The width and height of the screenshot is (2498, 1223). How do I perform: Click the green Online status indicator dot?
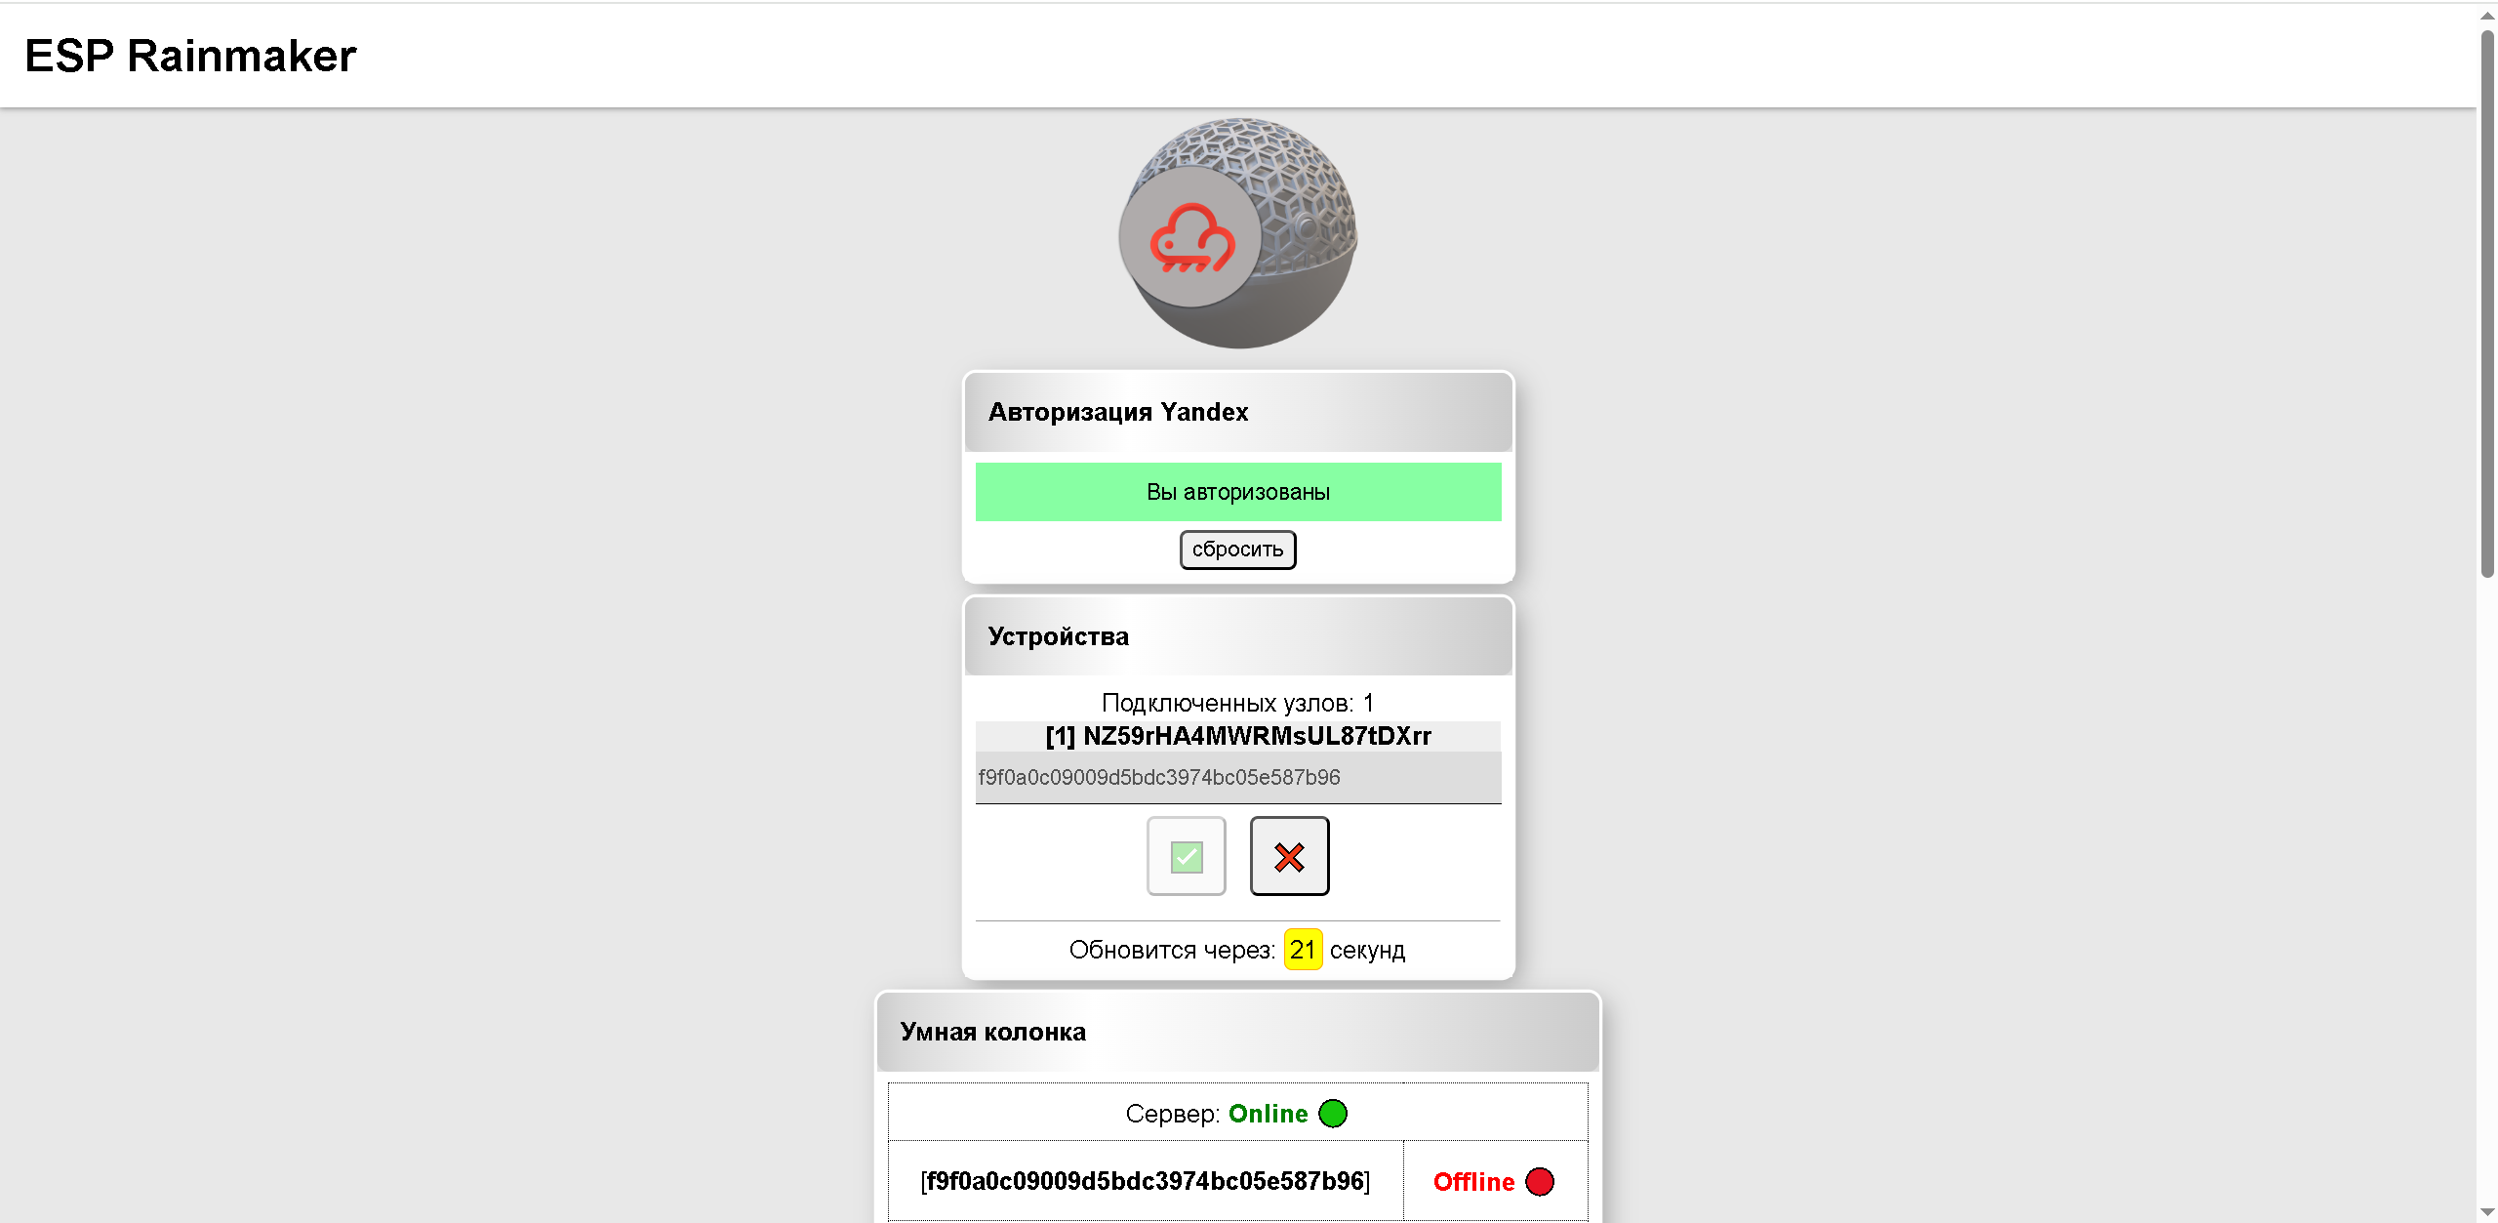pyautogui.click(x=1332, y=1114)
